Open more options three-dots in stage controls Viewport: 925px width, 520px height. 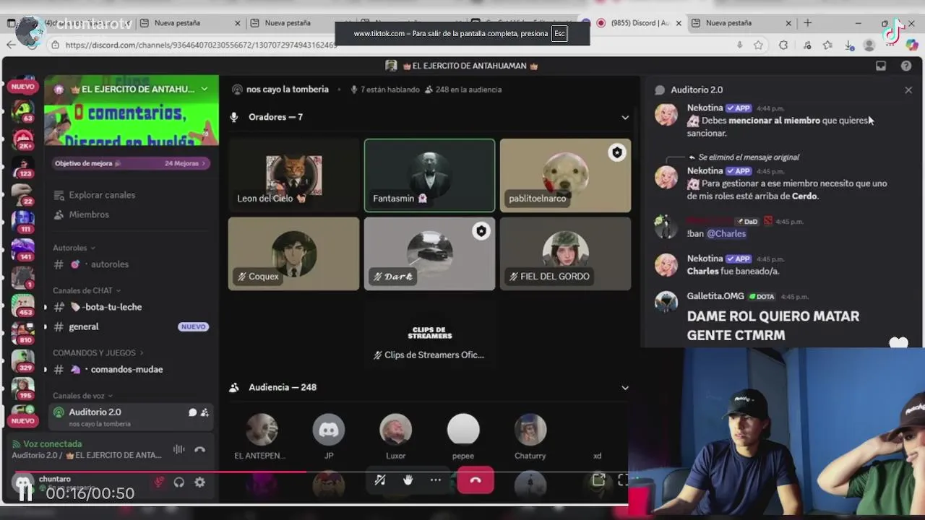pos(435,480)
